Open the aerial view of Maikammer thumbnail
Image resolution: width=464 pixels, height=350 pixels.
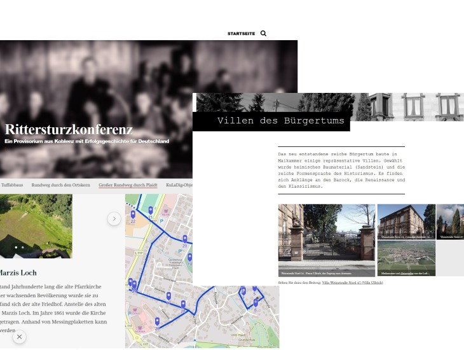pos(406,258)
